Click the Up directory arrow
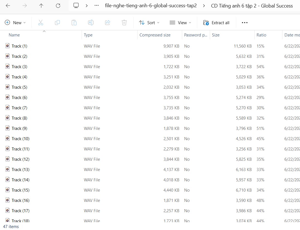Image resolution: width=300 pixels, height=230 pixels. point(41,6)
